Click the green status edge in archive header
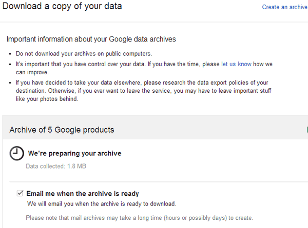Viewport: 308px width, 228px height. pos(307,130)
